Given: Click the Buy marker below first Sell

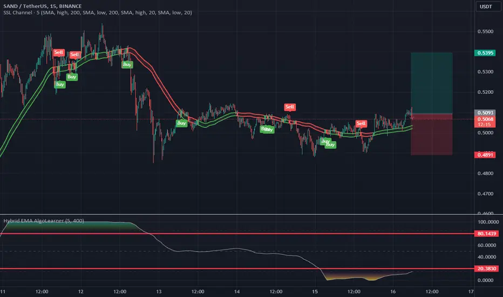Looking at the screenshot, I should tap(60, 84).
